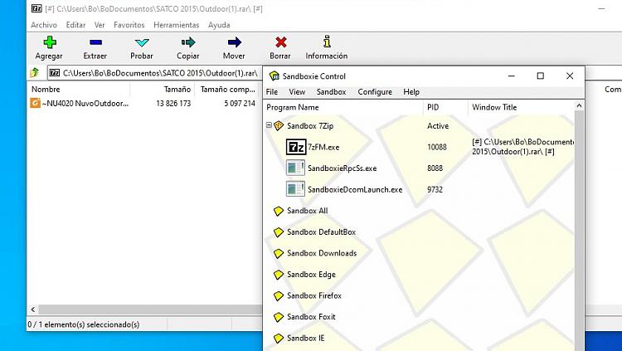Click the PID column header
This screenshot has width=622, height=351.
click(x=445, y=107)
